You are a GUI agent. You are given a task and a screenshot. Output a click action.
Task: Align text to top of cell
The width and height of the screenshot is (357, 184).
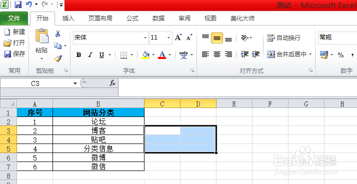pyautogui.click(x=205, y=37)
